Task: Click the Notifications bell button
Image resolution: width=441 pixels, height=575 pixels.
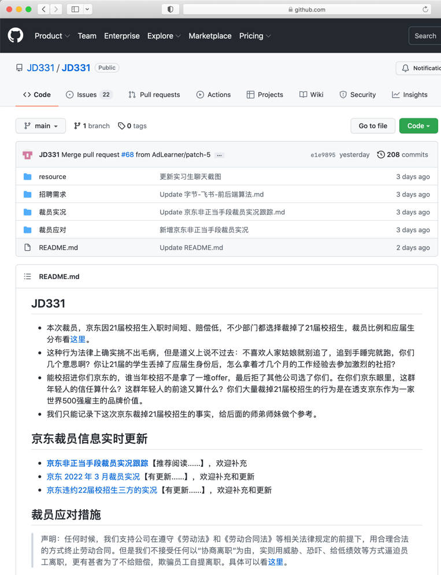Action: [418, 68]
